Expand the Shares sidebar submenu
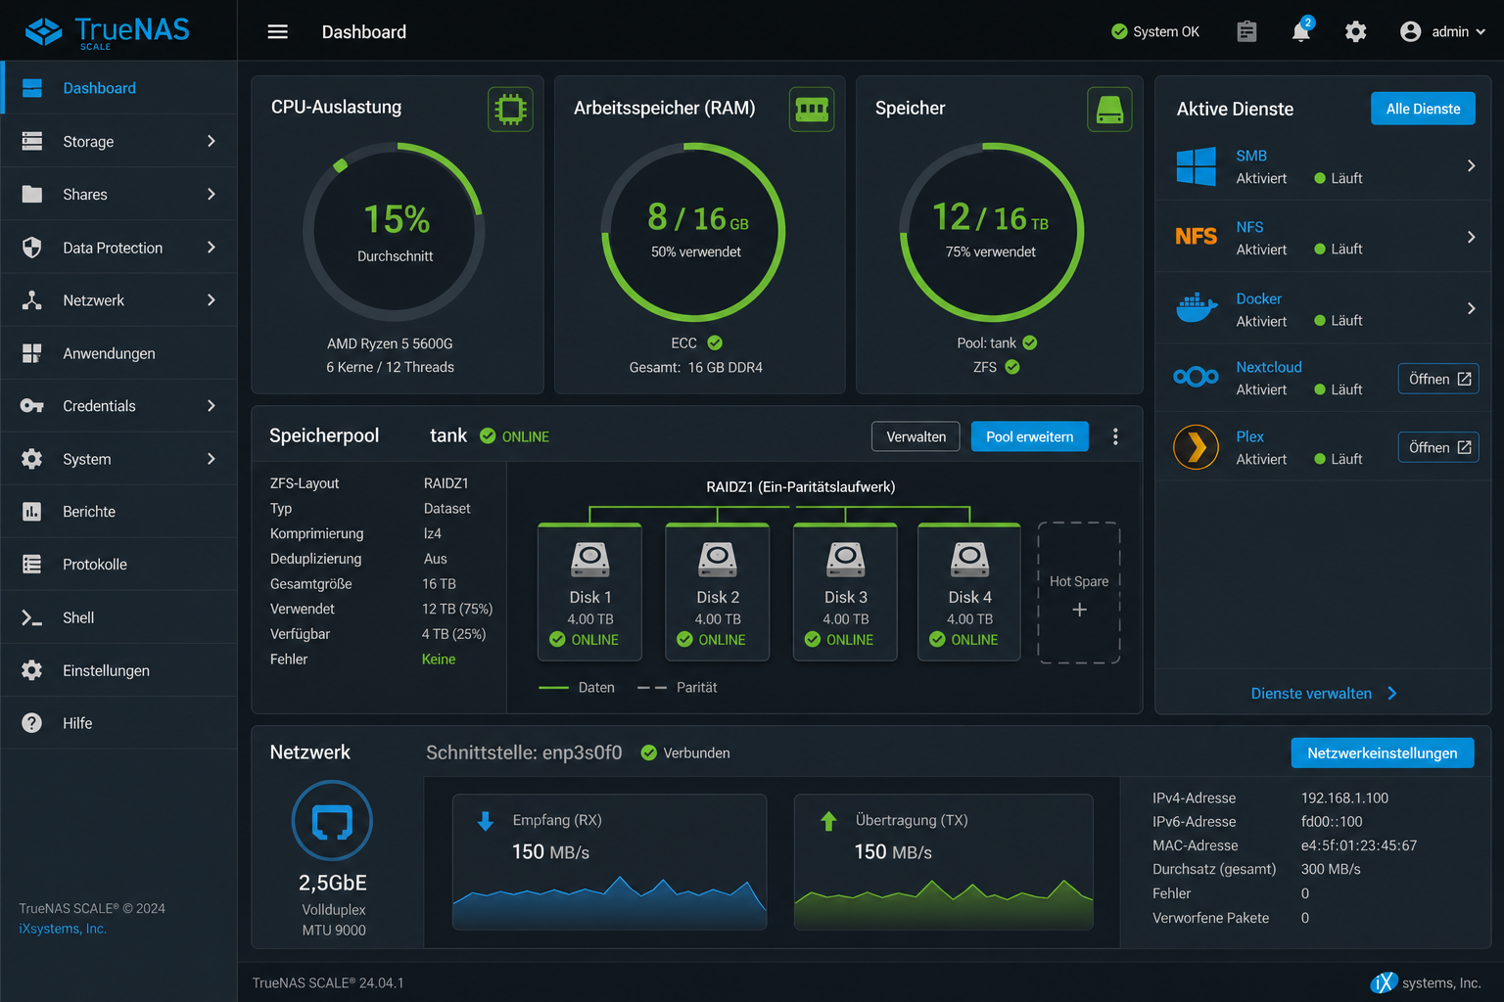This screenshot has width=1504, height=1002. pyautogui.click(x=211, y=195)
